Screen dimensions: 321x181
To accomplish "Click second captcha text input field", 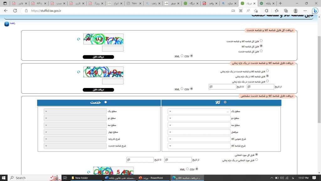I will point(113,81).
